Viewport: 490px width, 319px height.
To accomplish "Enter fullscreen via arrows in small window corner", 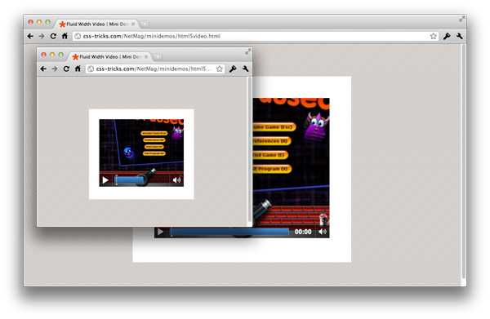I will (247, 52).
